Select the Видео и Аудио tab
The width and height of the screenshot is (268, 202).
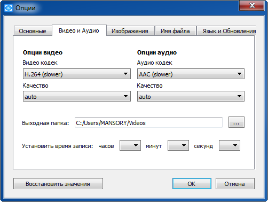point(79,30)
